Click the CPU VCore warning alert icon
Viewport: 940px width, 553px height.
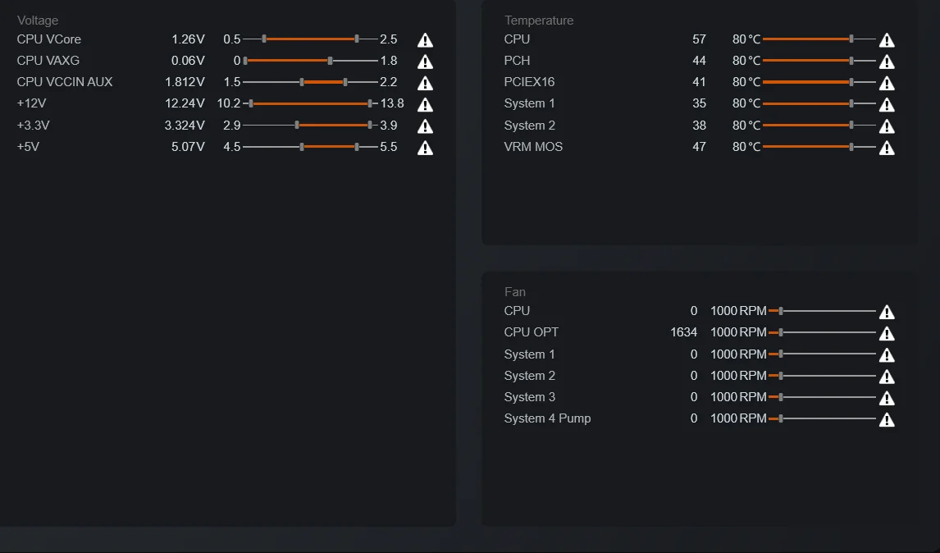[x=425, y=39]
